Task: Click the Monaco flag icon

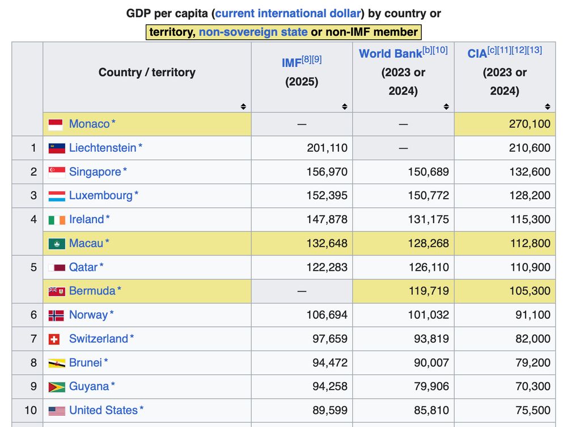Action: click(x=56, y=123)
